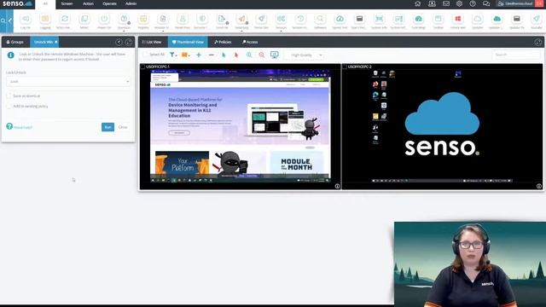Click the teal cloud Updater tool icon
This screenshot has width=546, height=307.
coord(497,19)
